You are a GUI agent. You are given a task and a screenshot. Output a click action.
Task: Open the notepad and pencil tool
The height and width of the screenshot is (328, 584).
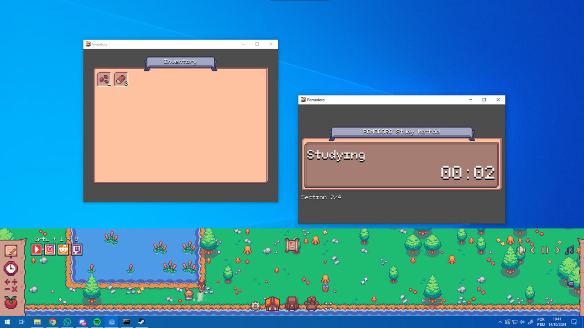point(11,251)
